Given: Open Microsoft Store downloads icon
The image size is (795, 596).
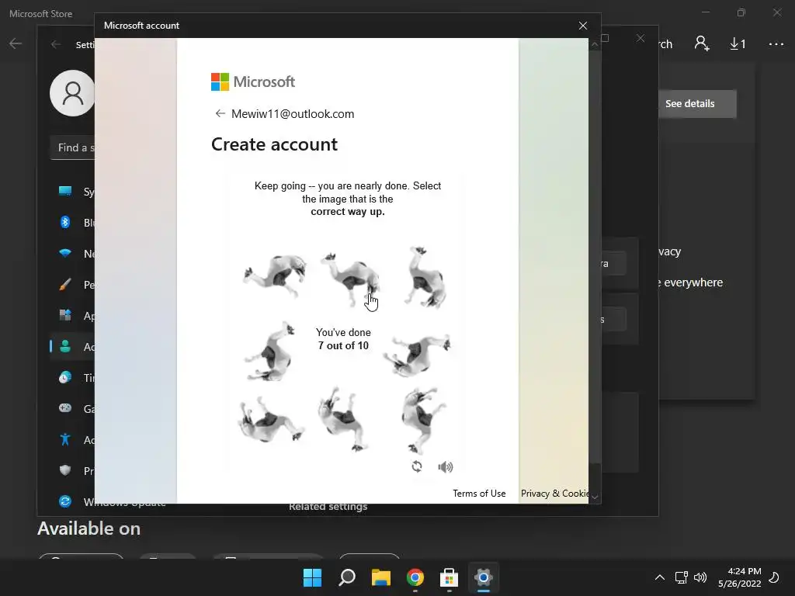Looking at the screenshot, I should click(x=738, y=44).
